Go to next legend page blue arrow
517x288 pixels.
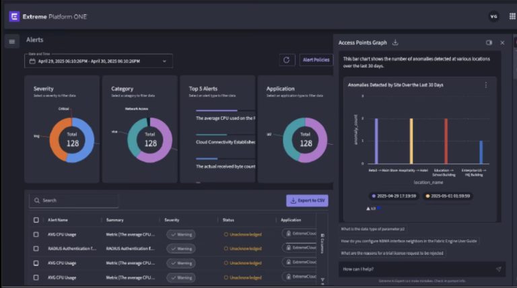(379, 208)
